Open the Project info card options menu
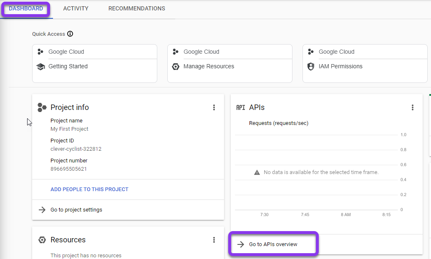This screenshot has height=259, width=431. pyautogui.click(x=214, y=107)
